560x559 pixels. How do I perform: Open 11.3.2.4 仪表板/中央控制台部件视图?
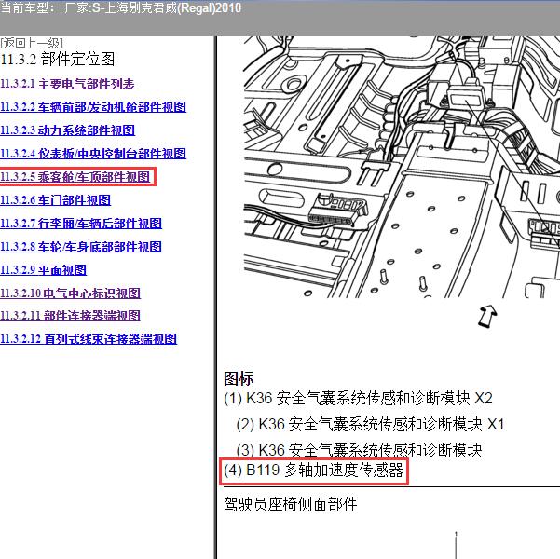[93, 154]
